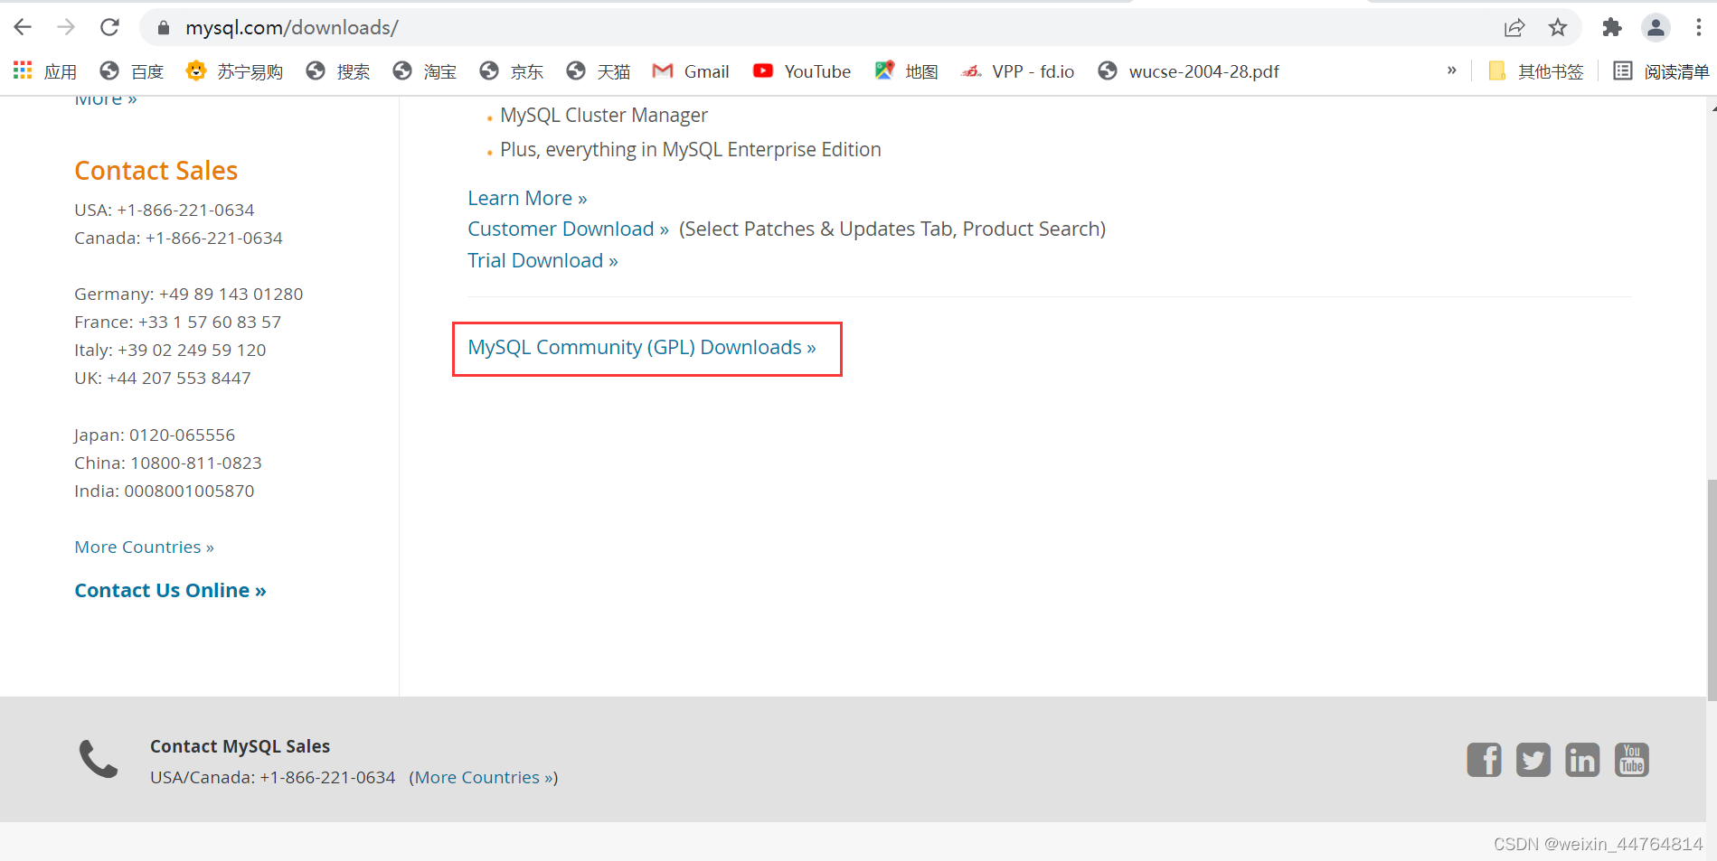Click the Contact MySQL Sales footer heading
Image resolution: width=1717 pixels, height=861 pixels.
tap(240, 746)
